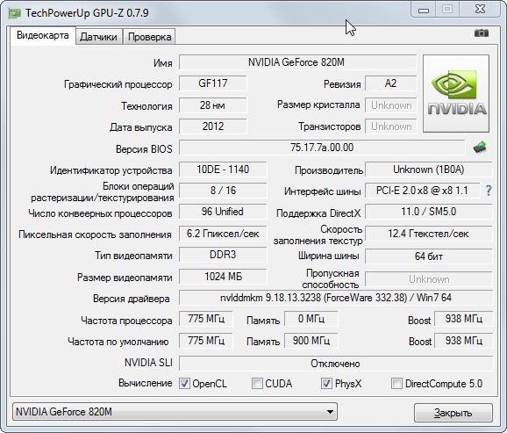The width and height of the screenshot is (507, 433).
Task: Click the NVIDIA logo image
Action: [456, 94]
